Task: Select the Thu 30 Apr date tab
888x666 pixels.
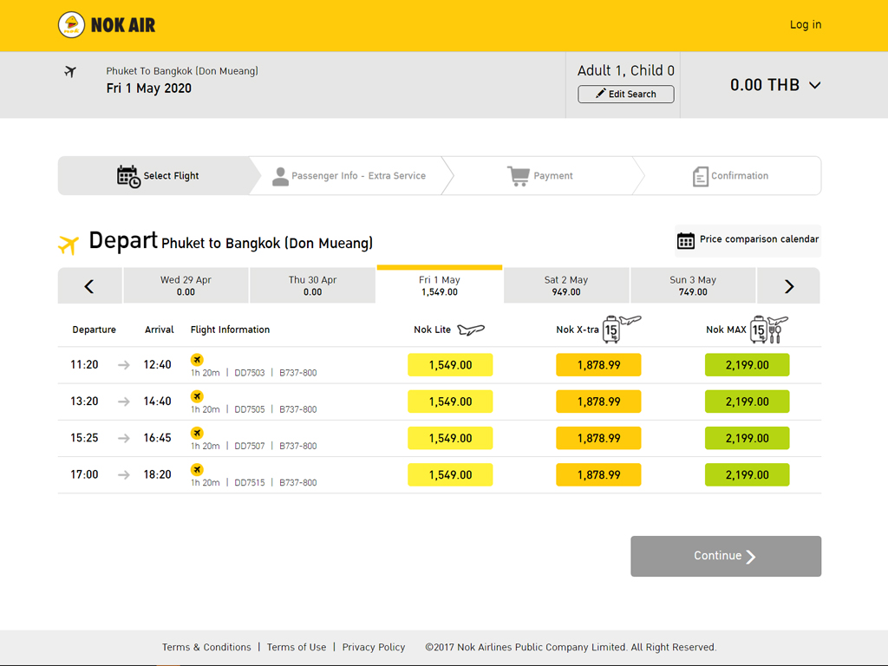Action: click(312, 286)
